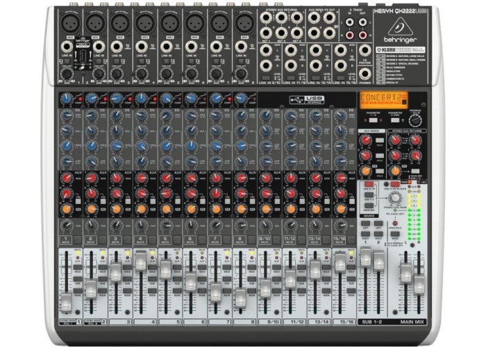This screenshot has height=347, width=486.
Task: Move the Main Mix left fader
Action: (x=405, y=273)
